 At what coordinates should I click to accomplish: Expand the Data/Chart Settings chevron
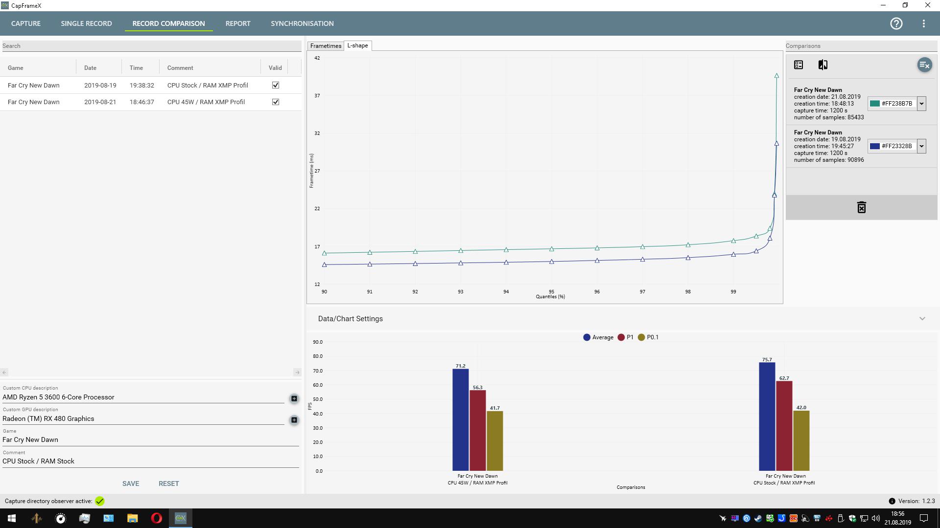922,319
